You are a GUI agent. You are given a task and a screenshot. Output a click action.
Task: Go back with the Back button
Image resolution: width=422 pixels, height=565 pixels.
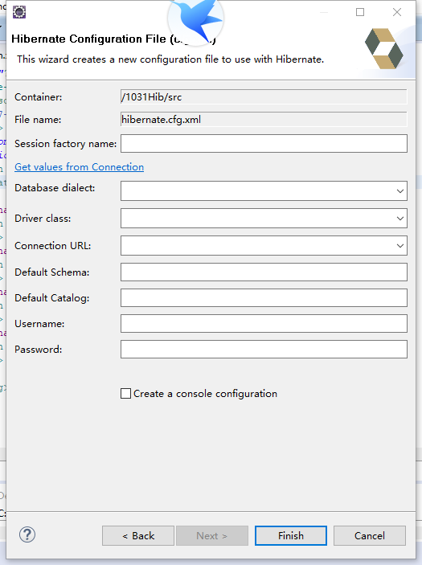(x=138, y=535)
